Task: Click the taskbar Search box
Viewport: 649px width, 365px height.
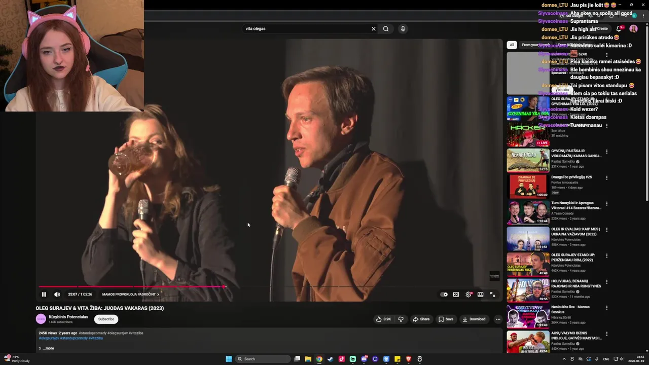Action: coord(263,359)
